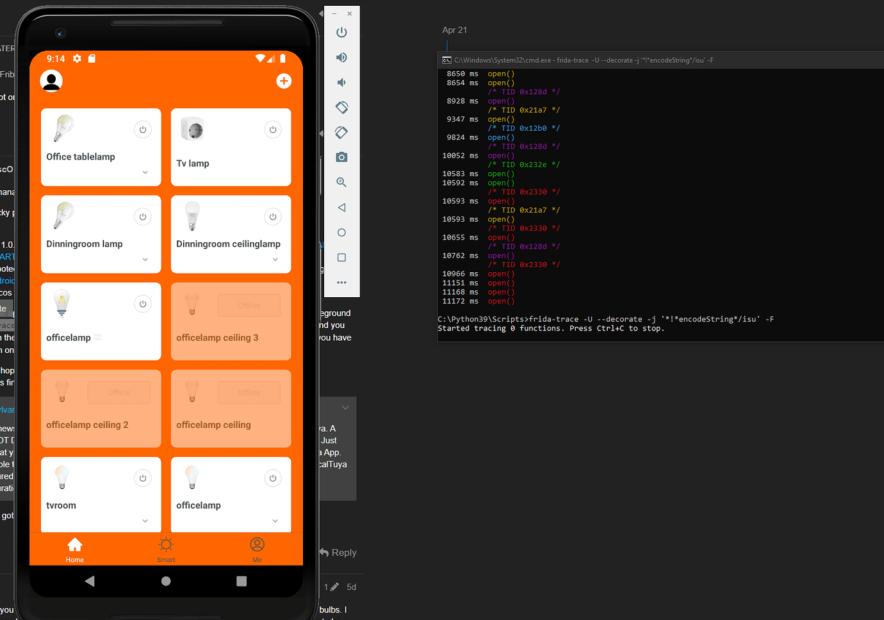Click the Started tracing 0 functions line
The width and height of the screenshot is (884, 620).
pyautogui.click(x=551, y=328)
